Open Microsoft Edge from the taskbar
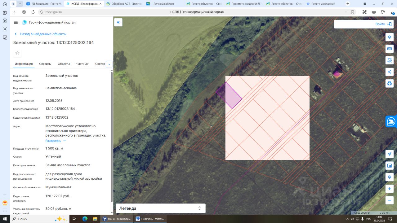Viewport: 397px width, 223px height. pyautogui.click(x=85, y=219)
